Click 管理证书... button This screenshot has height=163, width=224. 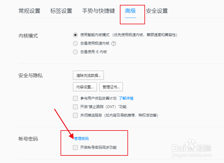click(x=111, y=87)
